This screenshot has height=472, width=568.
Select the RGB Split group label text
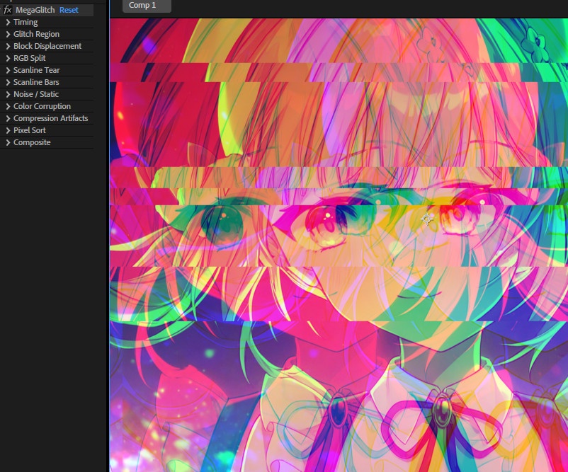(28, 58)
